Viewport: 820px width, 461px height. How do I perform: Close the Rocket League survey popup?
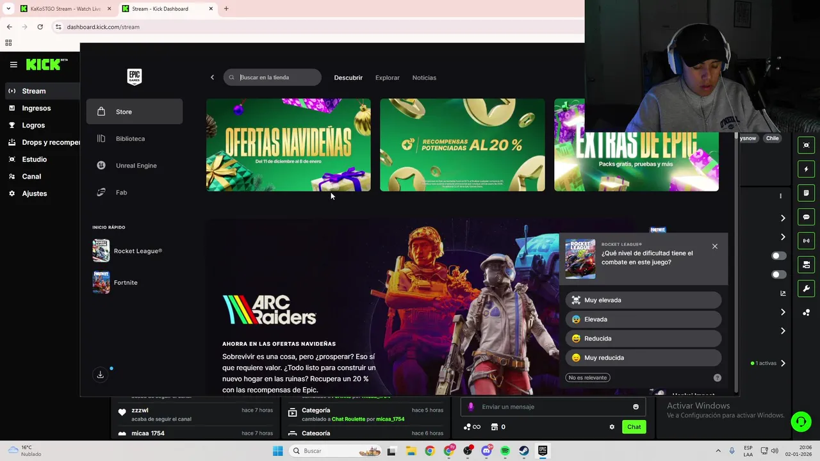point(715,247)
